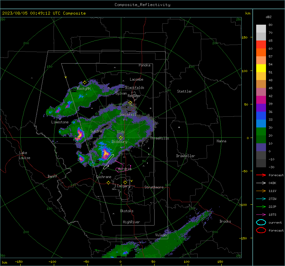Click the HighRiver city label

[131, 222]
